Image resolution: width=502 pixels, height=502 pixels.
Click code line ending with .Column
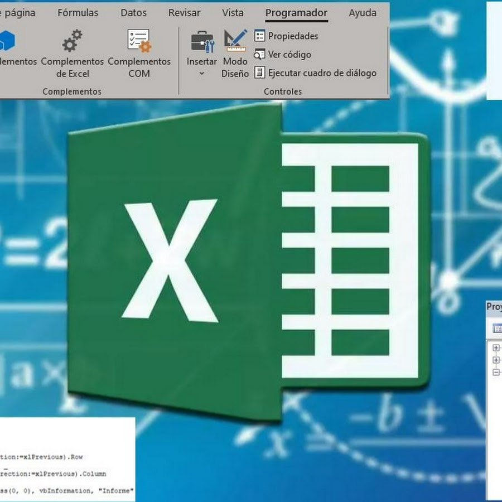[x=53, y=474]
